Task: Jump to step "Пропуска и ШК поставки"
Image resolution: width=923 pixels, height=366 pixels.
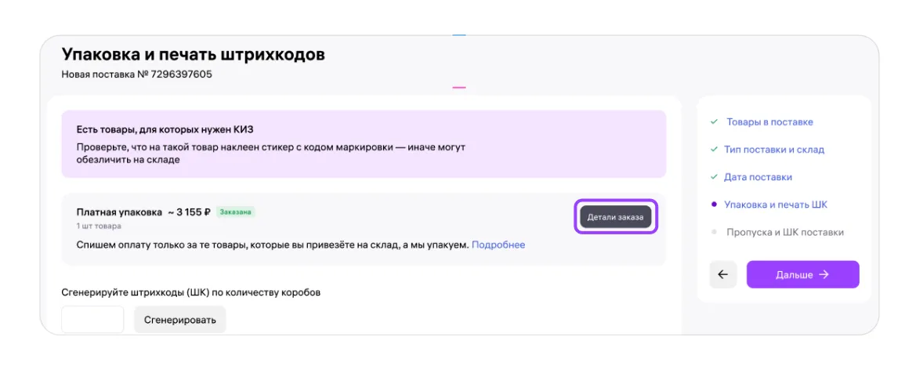Action: (784, 232)
